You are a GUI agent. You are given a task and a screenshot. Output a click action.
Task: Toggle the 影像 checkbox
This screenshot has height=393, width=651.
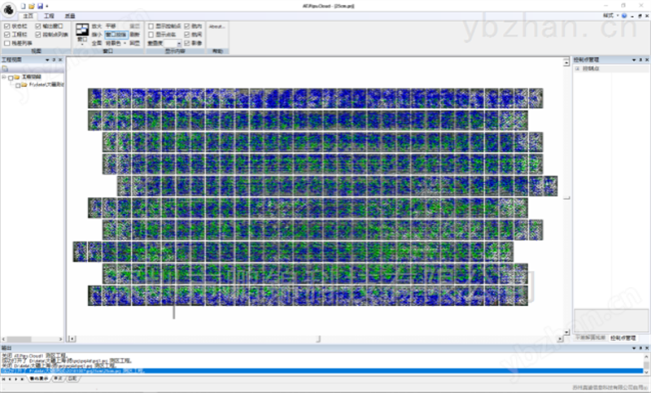coord(187,43)
